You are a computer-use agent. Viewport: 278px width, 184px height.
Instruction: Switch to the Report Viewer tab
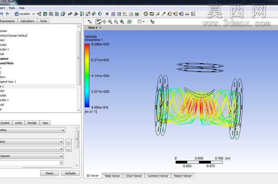point(183,176)
